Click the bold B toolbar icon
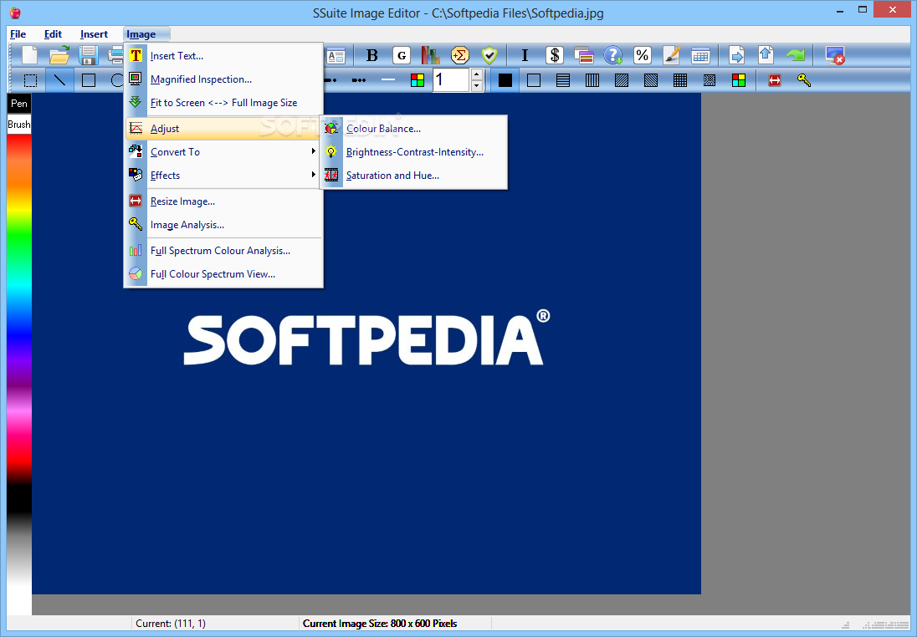917x637 pixels. point(372,55)
